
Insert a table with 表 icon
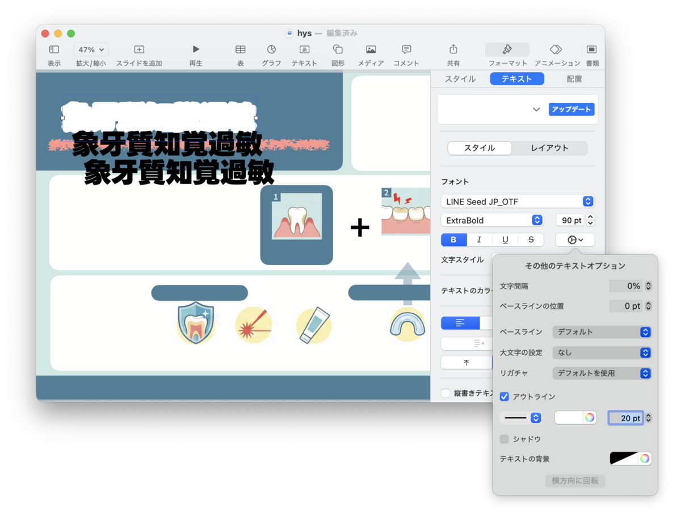241,50
